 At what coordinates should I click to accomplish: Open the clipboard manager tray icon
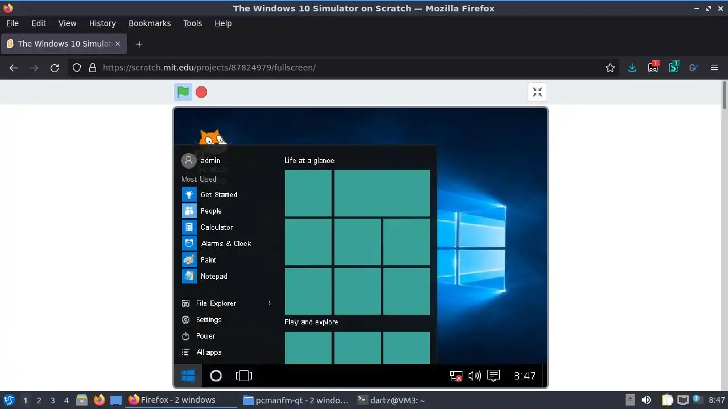pos(667,400)
